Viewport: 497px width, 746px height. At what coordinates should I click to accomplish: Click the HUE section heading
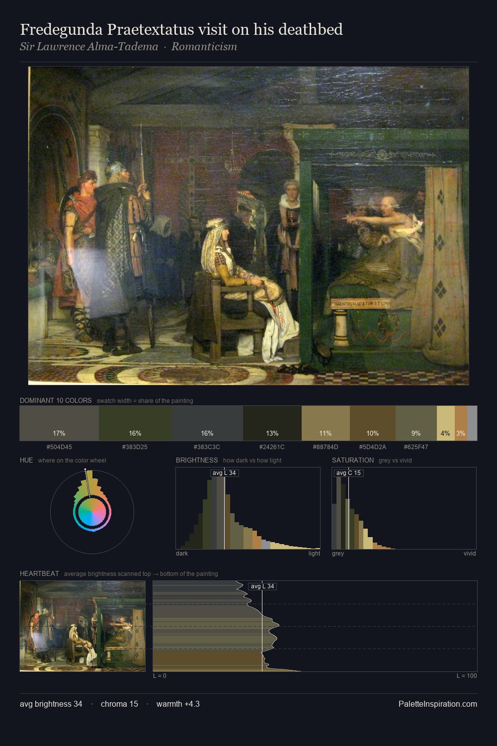[x=26, y=461]
